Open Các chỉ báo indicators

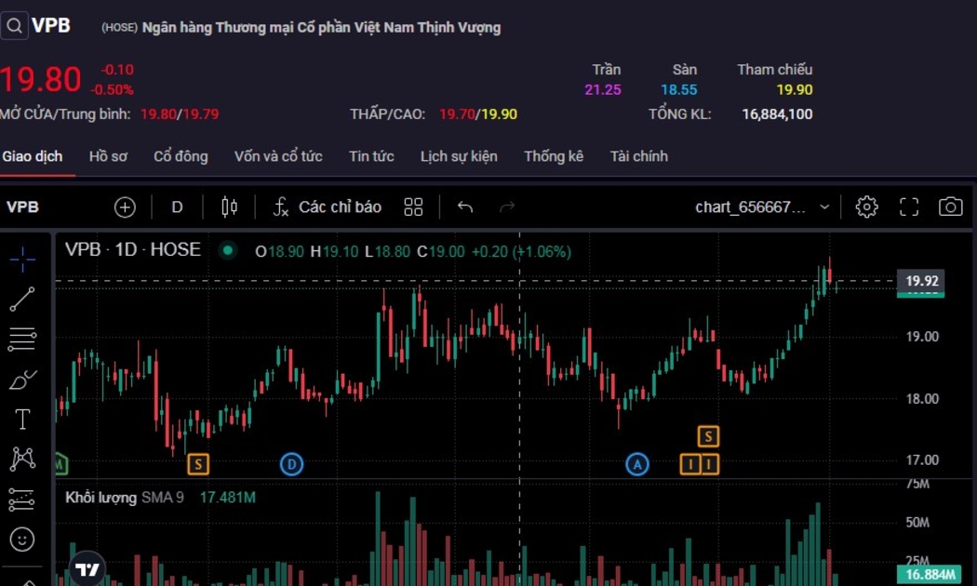tap(328, 207)
